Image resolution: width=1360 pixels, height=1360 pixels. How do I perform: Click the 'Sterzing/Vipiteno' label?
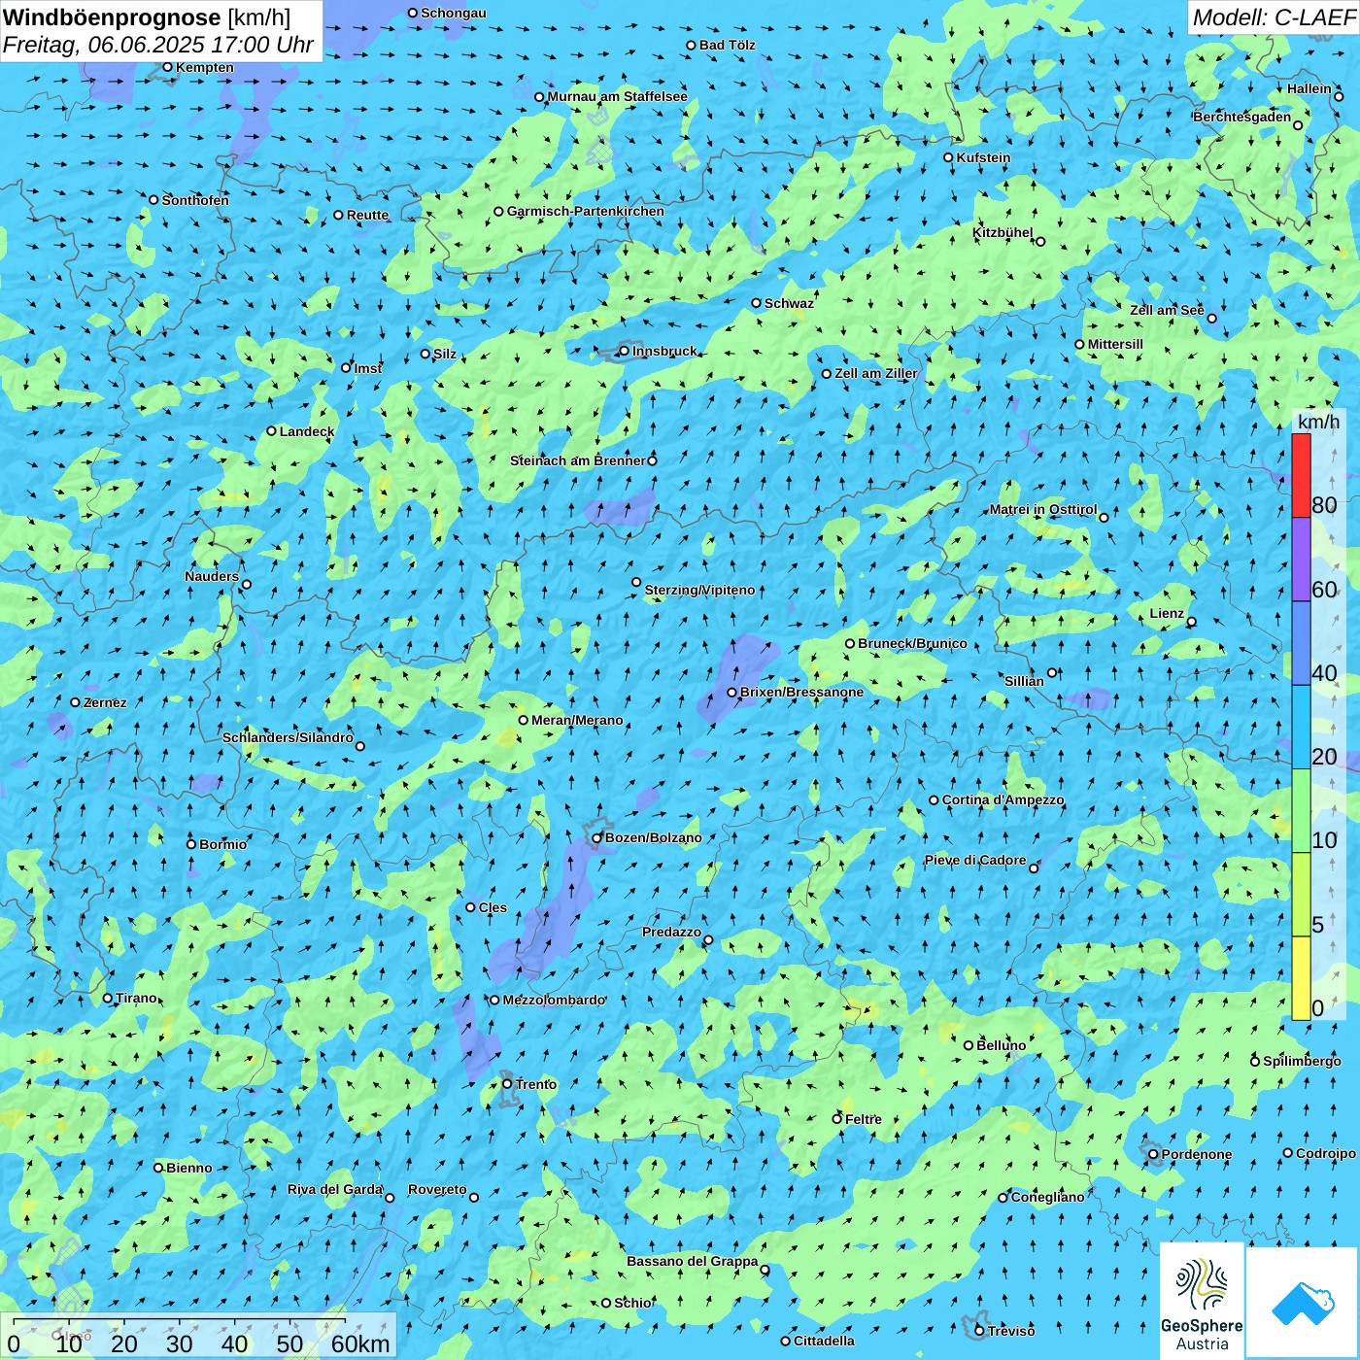[x=699, y=590]
